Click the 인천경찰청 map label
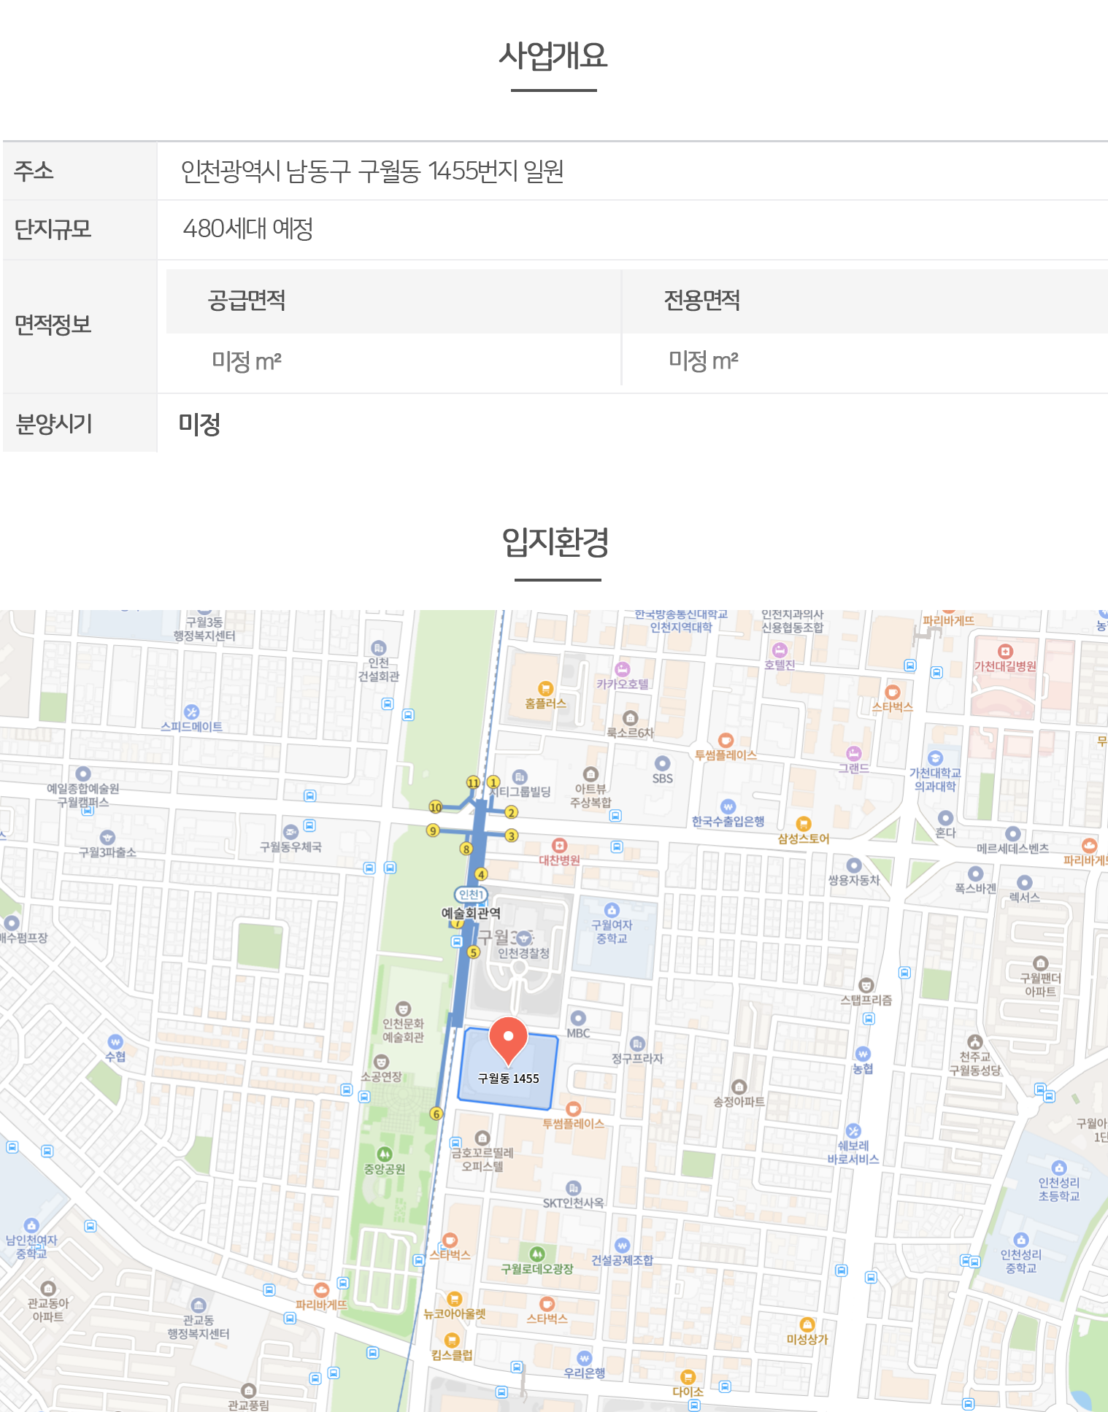 point(523,953)
